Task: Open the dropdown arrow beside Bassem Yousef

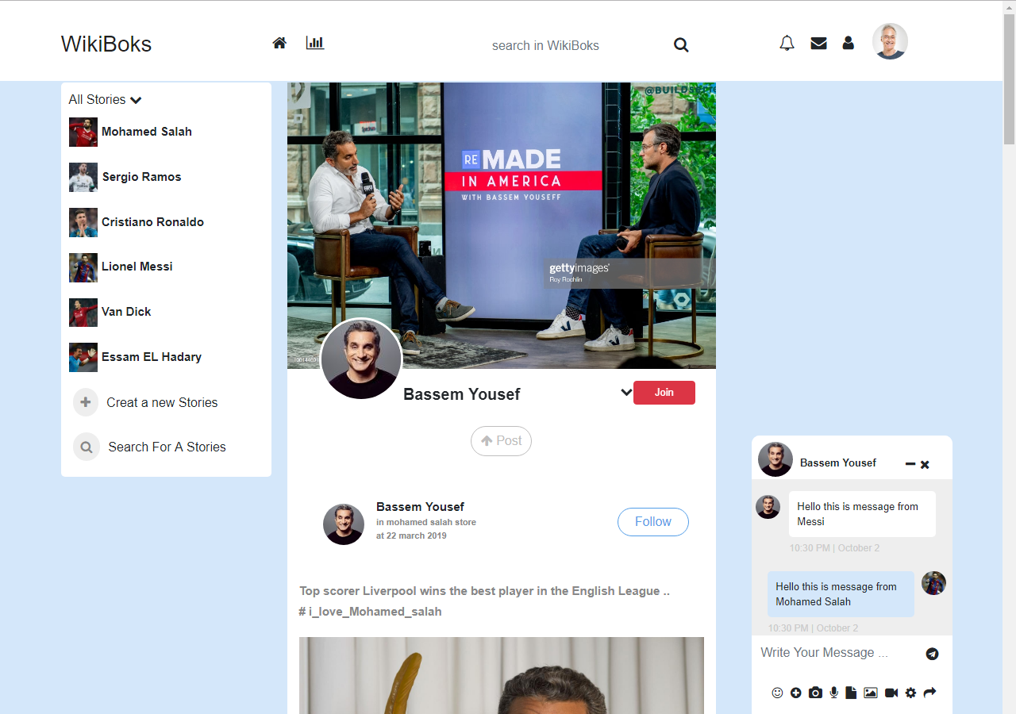Action: pos(626,392)
